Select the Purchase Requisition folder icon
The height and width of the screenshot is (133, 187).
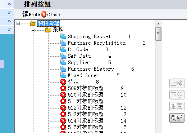[63, 43]
